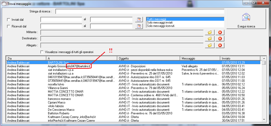271x126 pixels.
Task: Click the Mittente field
Action: pos(122,32)
